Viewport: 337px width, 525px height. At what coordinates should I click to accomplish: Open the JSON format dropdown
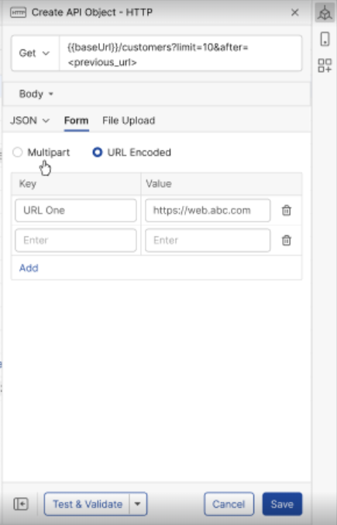(x=29, y=121)
